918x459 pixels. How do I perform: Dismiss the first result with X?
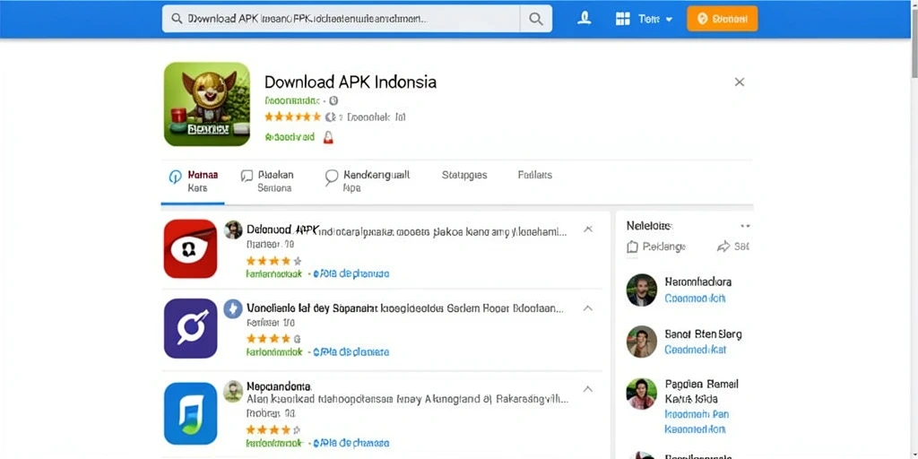[x=588, y=229]
